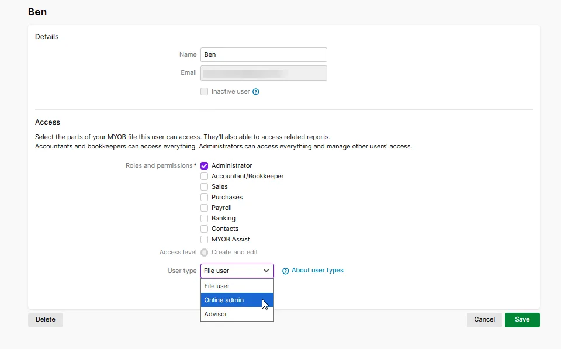This screenshot has width=561, height=349.
Task: Check the Banking permission checkbox
Action: tap(205, 219)
